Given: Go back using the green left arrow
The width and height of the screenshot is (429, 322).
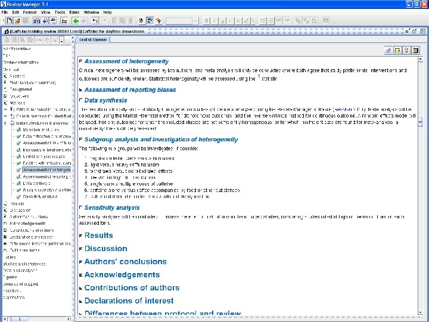Looking at the screenshot, I should [x=76, y=21].
